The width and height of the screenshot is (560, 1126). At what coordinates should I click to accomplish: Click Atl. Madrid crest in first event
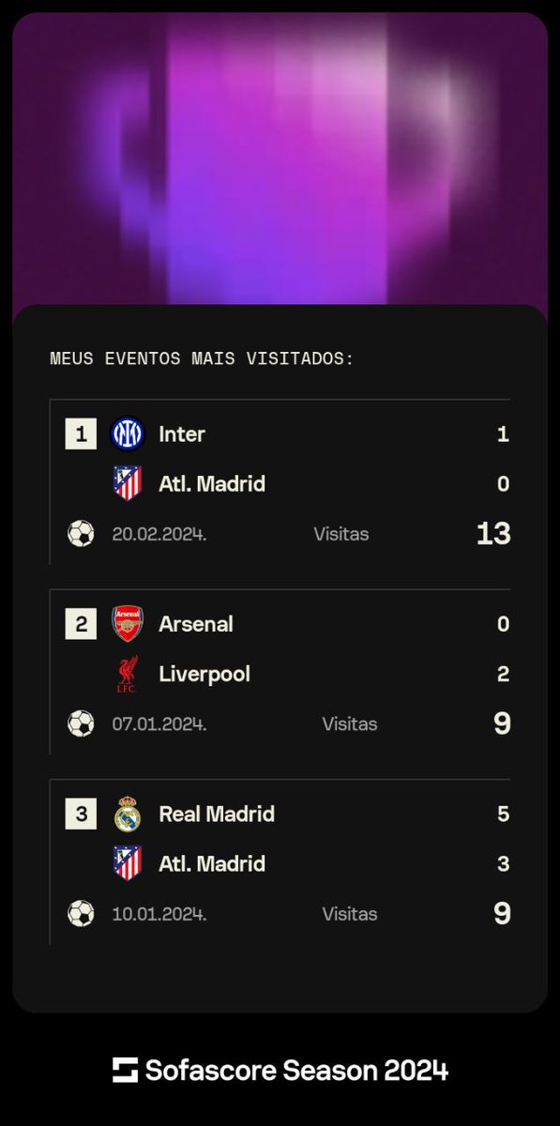point(128,484)
